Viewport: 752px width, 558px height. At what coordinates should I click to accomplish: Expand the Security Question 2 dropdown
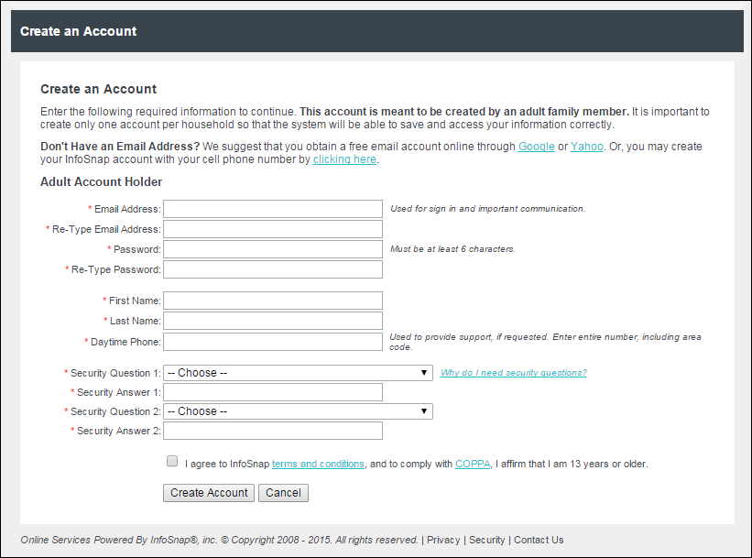pos(298,411)
